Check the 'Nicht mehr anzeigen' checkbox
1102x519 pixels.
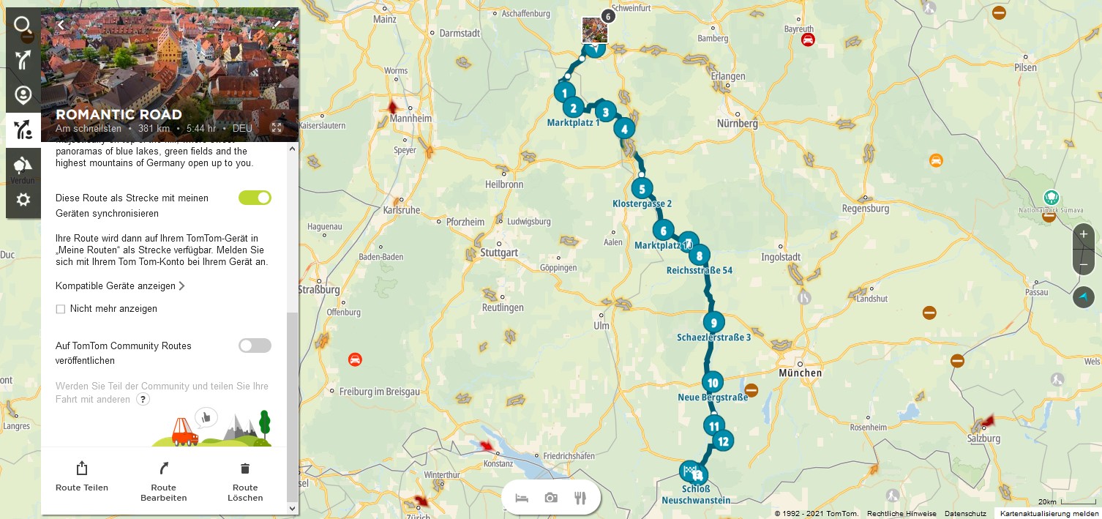click(61, 309)
